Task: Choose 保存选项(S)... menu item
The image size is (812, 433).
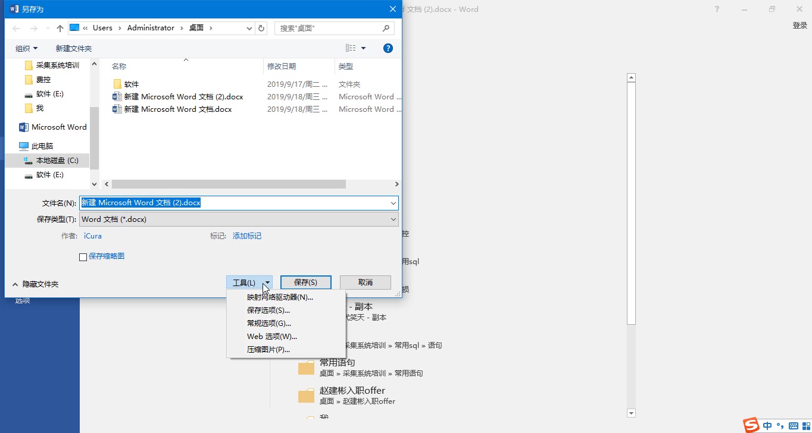Action: 286,310
